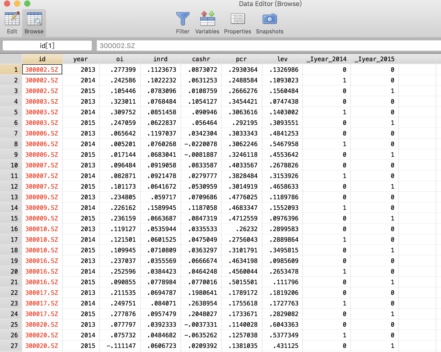Click year cell 2013 in row 4
The width and height of the screenshot is (441, 352).
[88, 101]
